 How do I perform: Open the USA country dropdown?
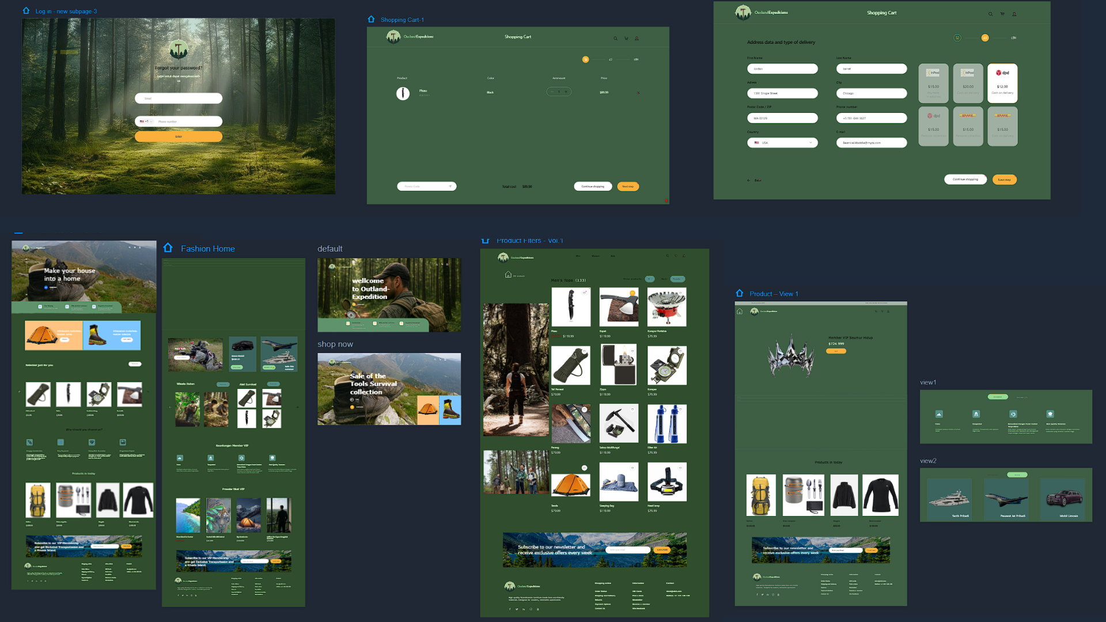[782, 143]
